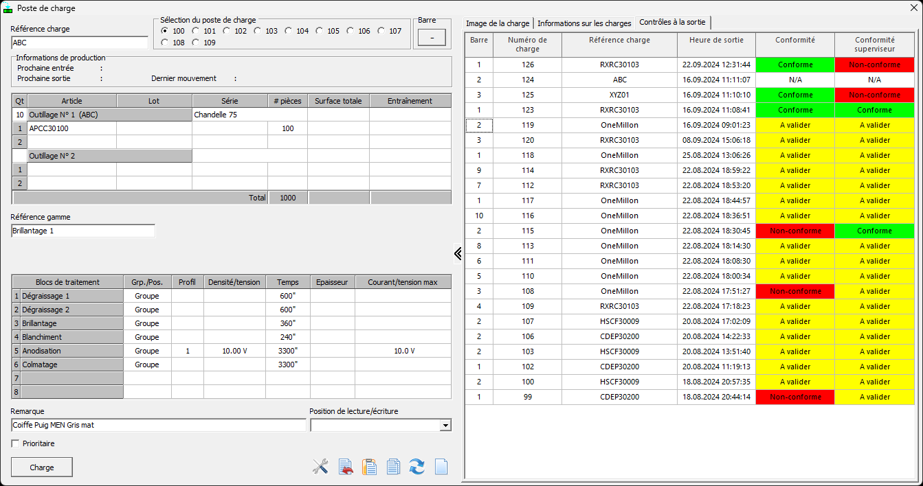This screenshot has height=486, width=923.
Task: Click the copy documents icon
Action: click(x=393, y=467)
